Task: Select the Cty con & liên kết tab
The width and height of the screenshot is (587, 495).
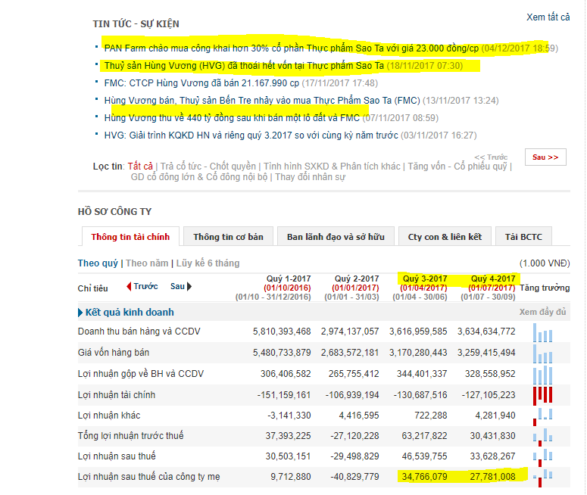Action: [445, 237]
